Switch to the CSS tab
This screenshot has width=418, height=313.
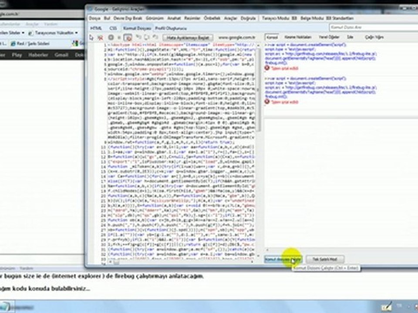coord(113,28)
